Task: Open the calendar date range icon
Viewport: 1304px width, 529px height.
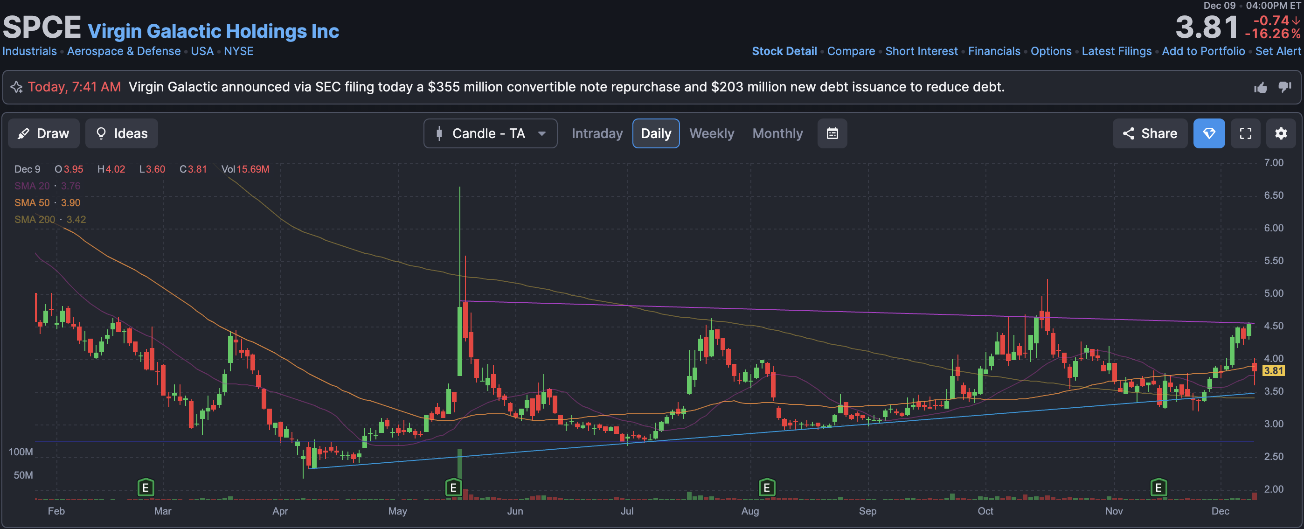Action: coord(832,133)
